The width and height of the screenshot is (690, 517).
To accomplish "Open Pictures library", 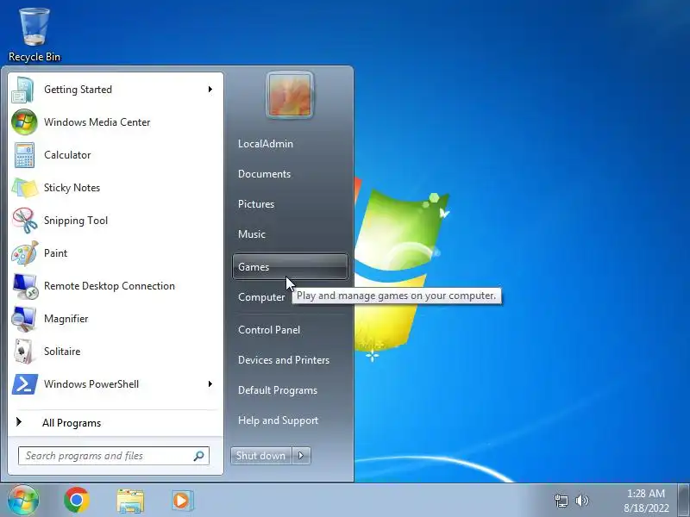I will (x=256, y=204).
